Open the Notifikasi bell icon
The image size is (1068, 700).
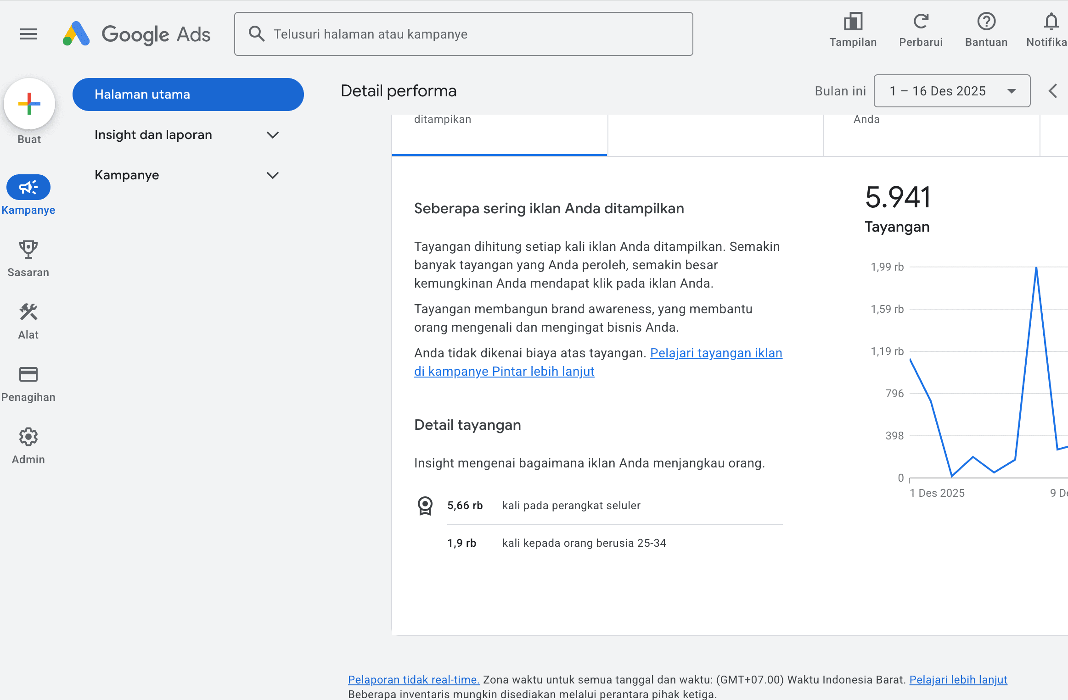(x=1051, y=22)
